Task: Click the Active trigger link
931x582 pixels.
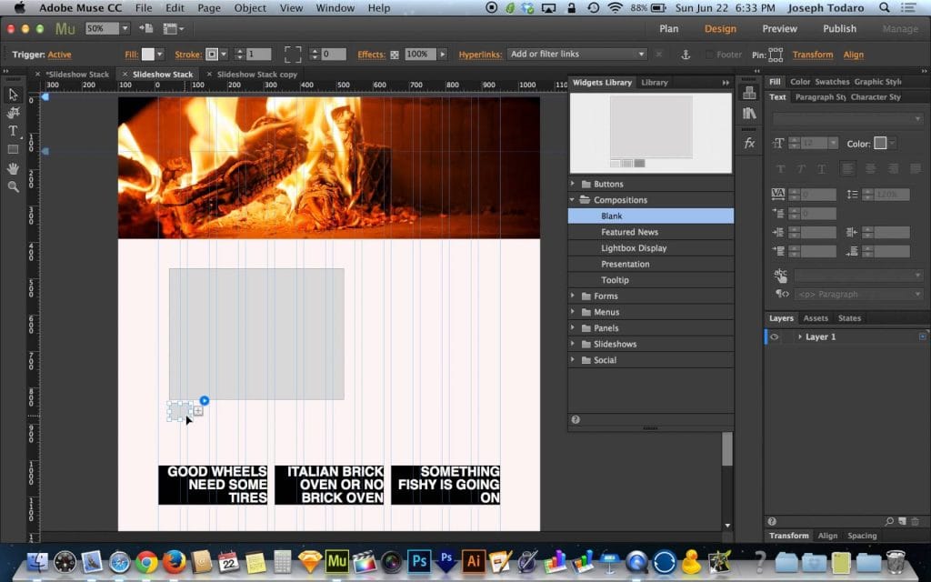Action: [x=59, y=55]
